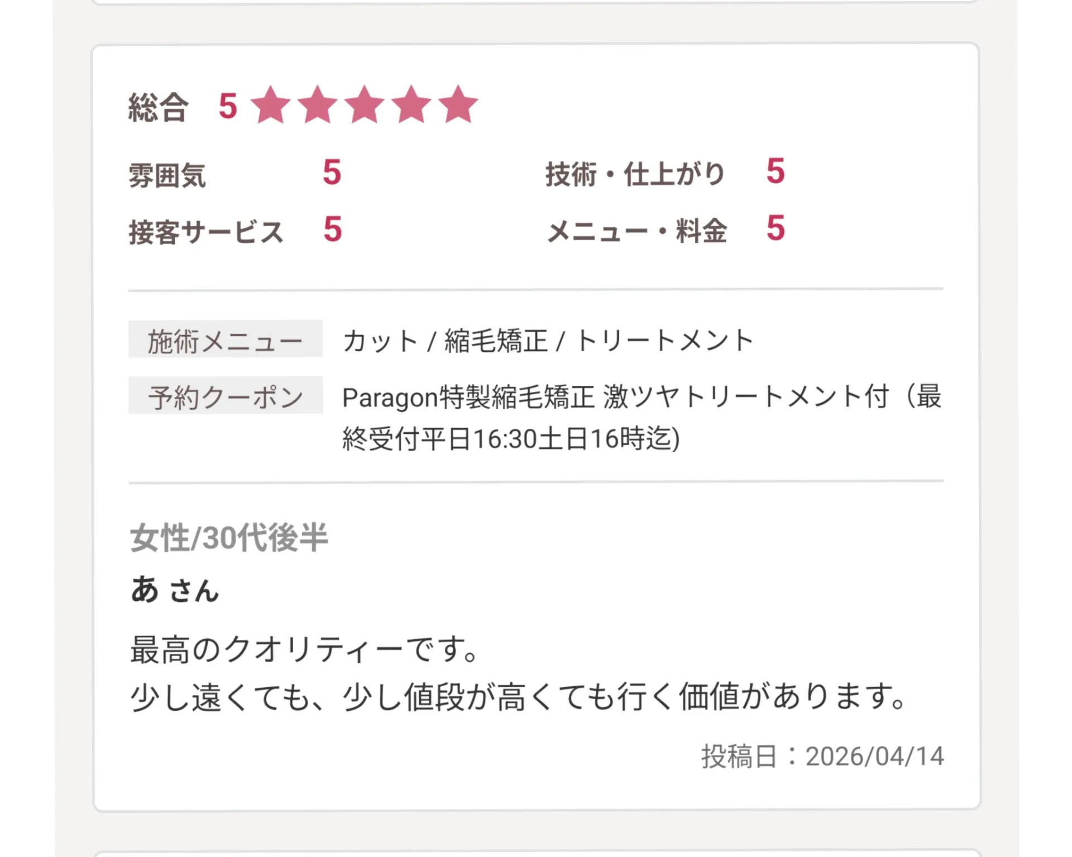Select the 施術メニュー tag

coord(225,339)
